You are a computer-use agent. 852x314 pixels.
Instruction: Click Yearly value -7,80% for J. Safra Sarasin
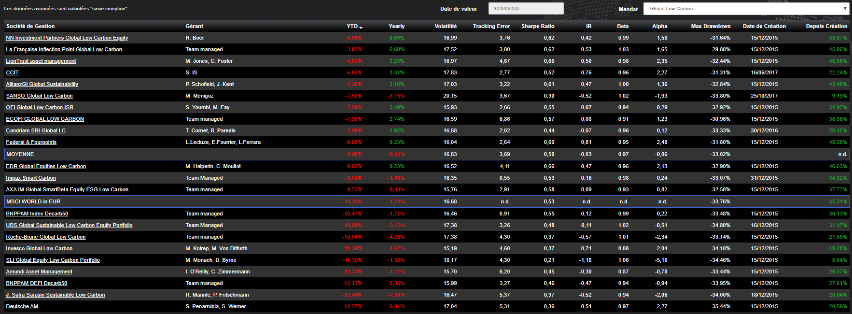tap(396, 295)
